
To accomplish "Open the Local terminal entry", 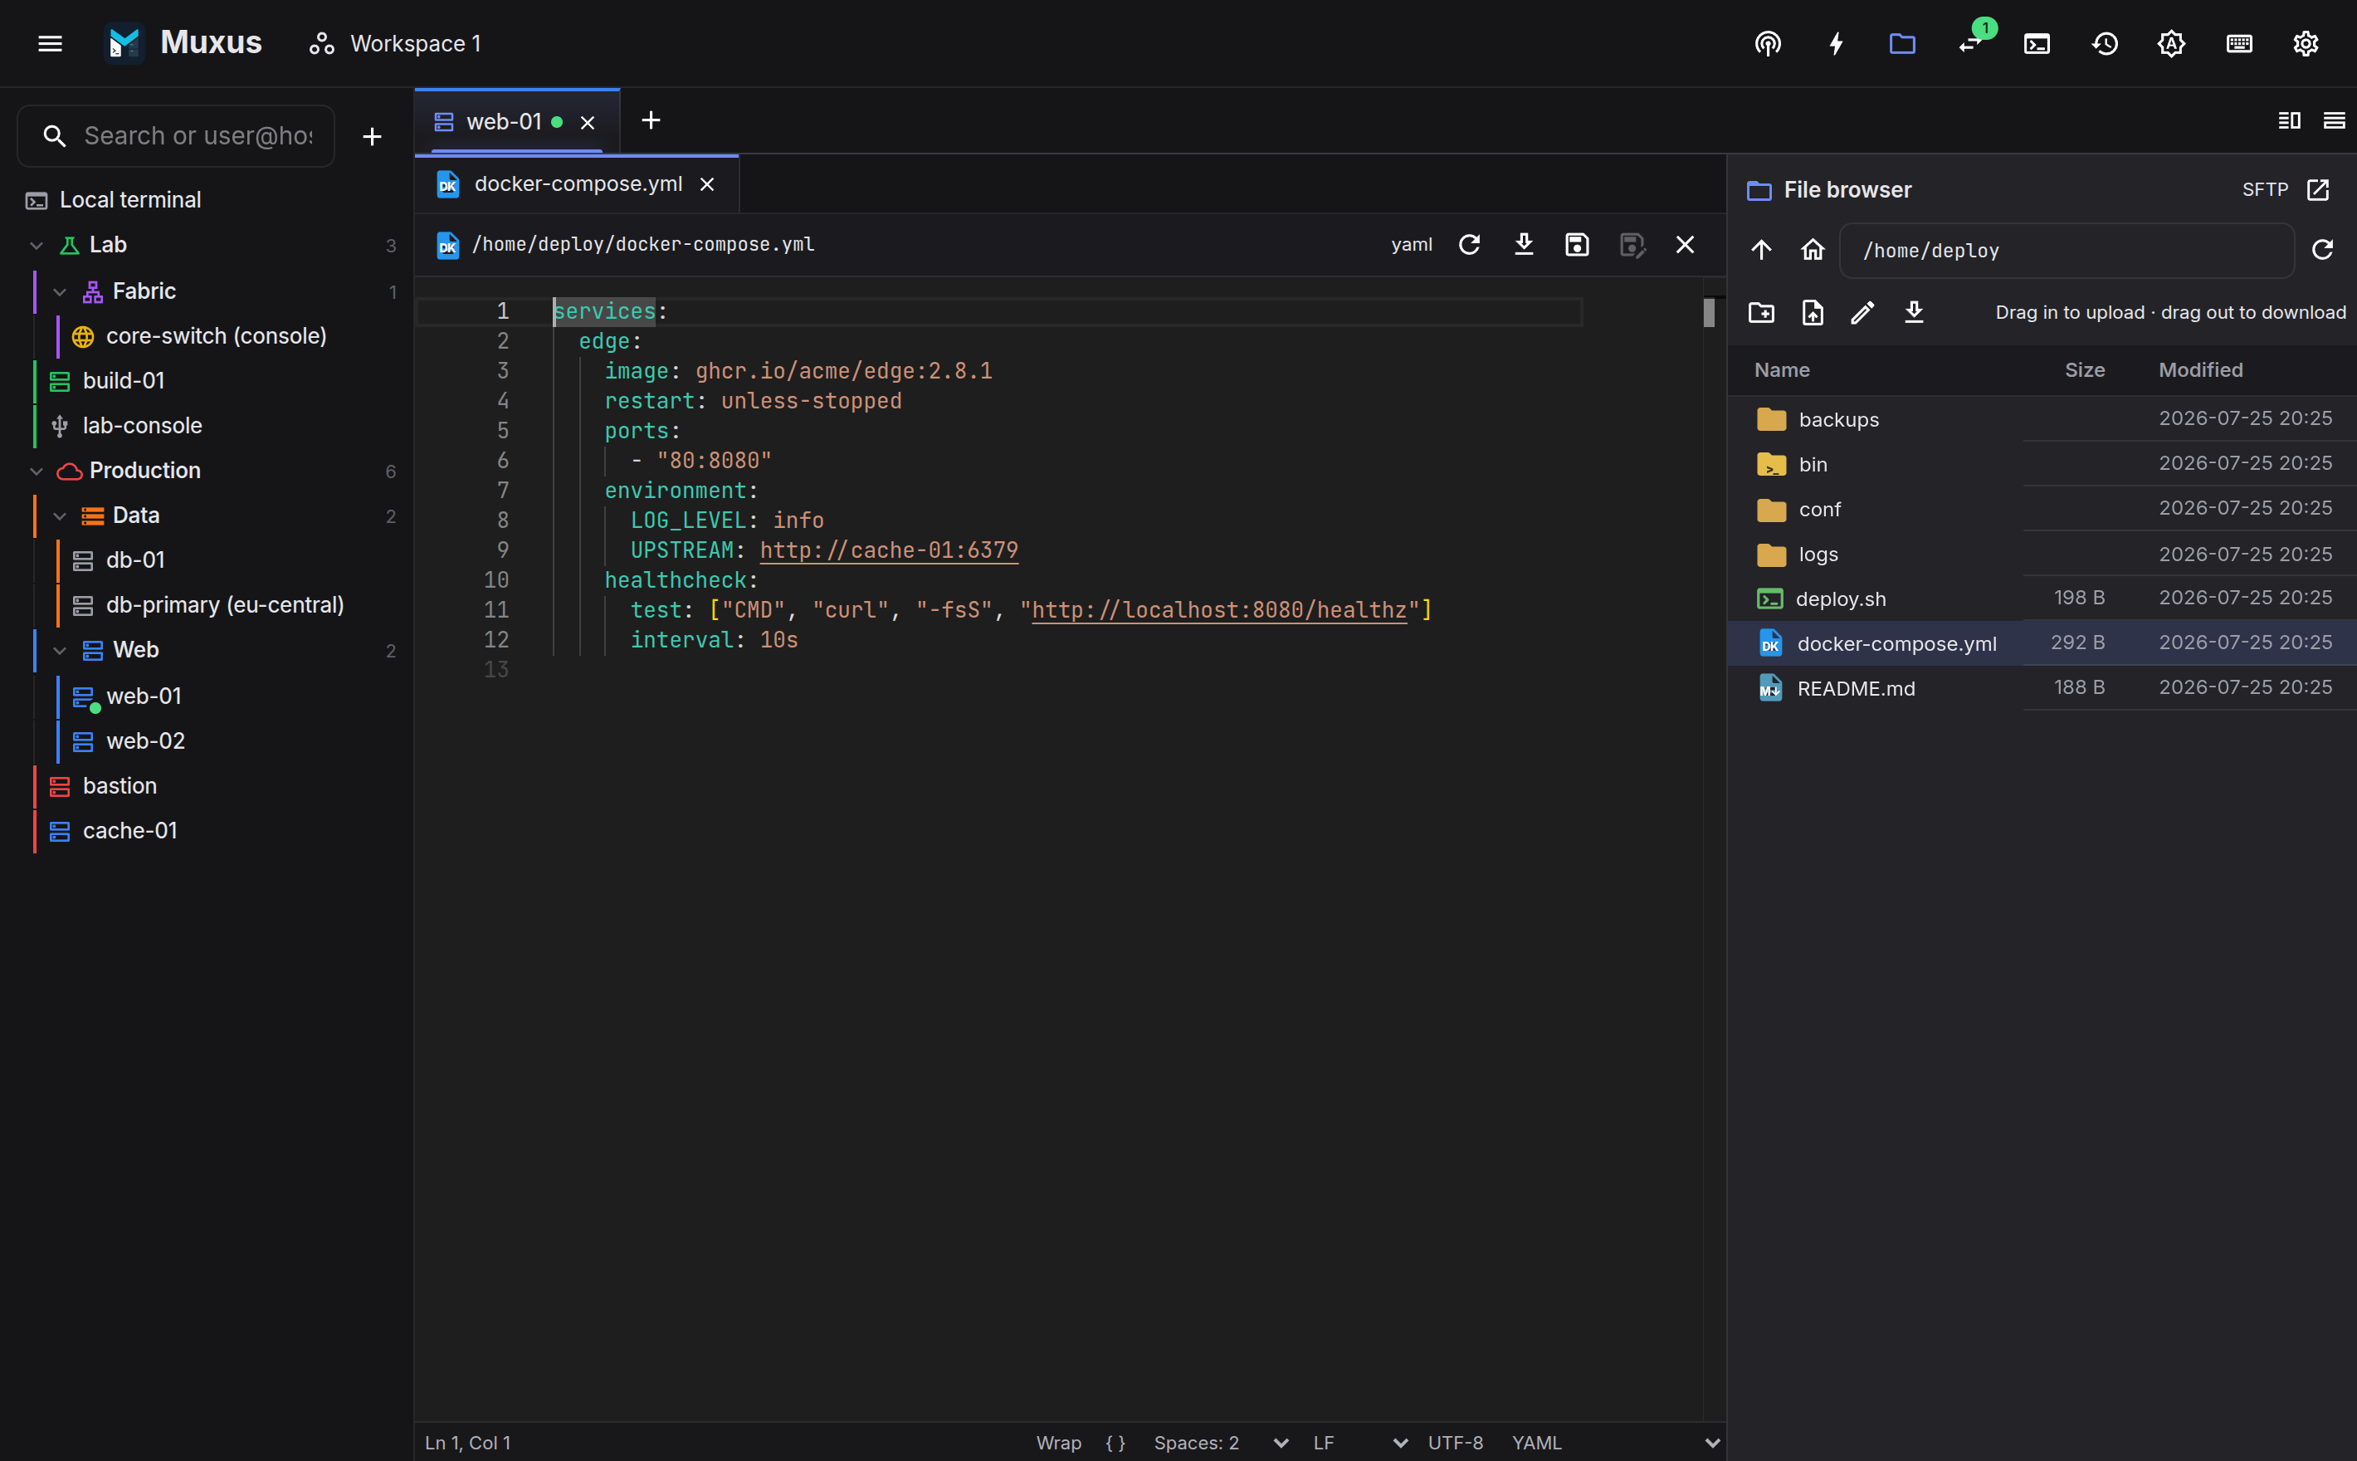I will pyautogui.click(x=207, y=200).
